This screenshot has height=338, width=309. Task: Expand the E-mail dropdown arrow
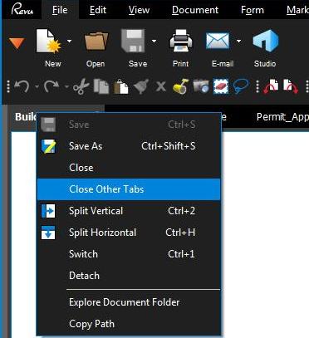(x=238, y=41)
